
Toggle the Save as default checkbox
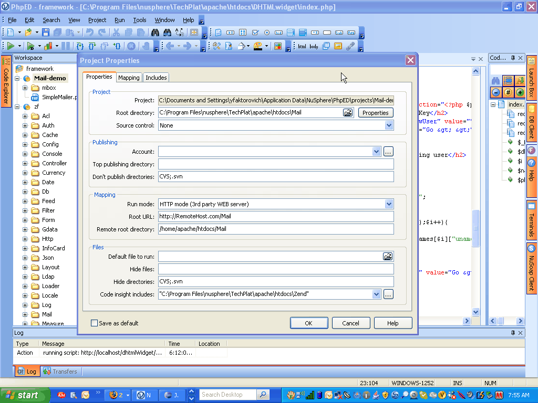click(x=94, y=323)
